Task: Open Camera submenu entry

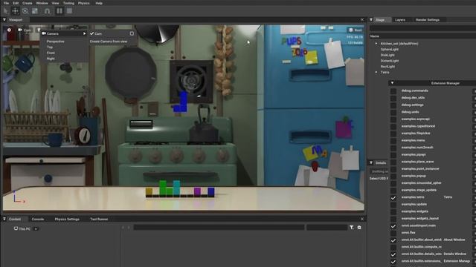Action: coord(64,33)
